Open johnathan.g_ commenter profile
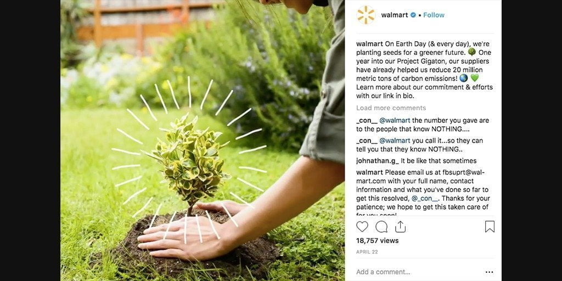The height and width of the screenshot is (281, 562). pos(378,161)
